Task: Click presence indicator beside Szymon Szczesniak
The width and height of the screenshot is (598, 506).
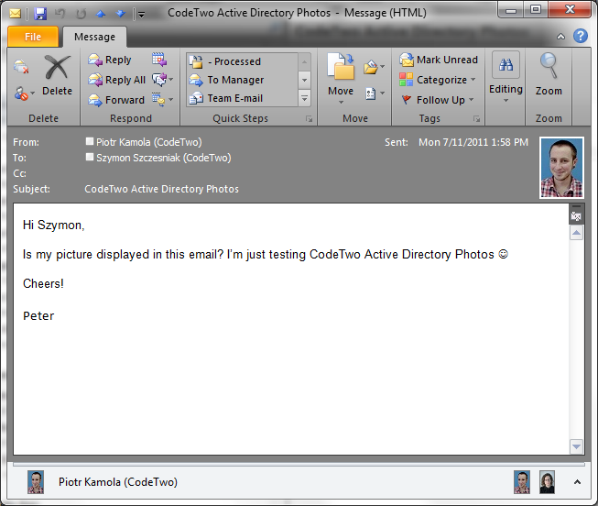Action: pos(90,157)
